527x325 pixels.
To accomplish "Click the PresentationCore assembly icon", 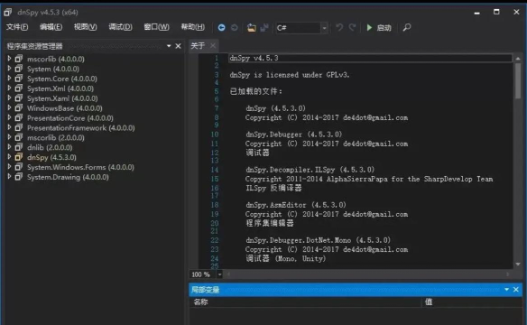I will coord(19,117).
